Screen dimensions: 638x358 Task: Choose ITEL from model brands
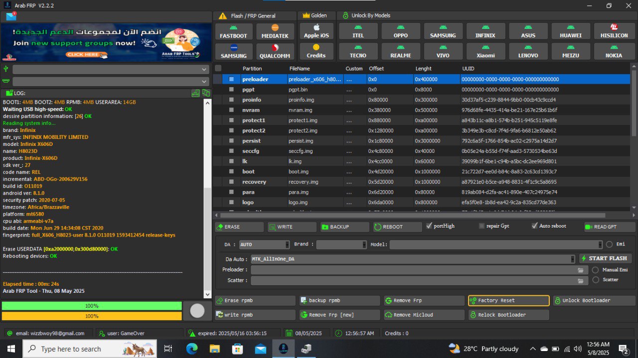pyautogui.click(x=358, y=31)
